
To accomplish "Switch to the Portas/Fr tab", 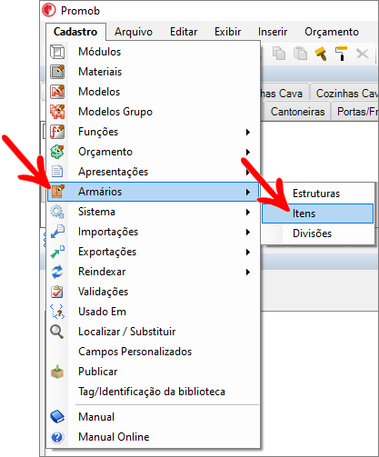I will pos(355,112).
